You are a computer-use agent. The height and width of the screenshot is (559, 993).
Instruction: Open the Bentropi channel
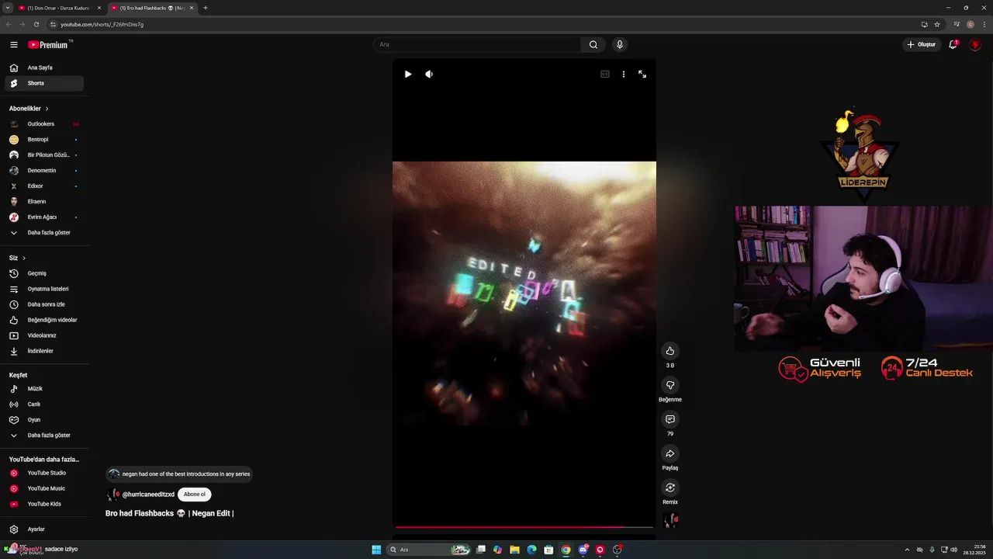pyautogui.click(x=44, y=140)
